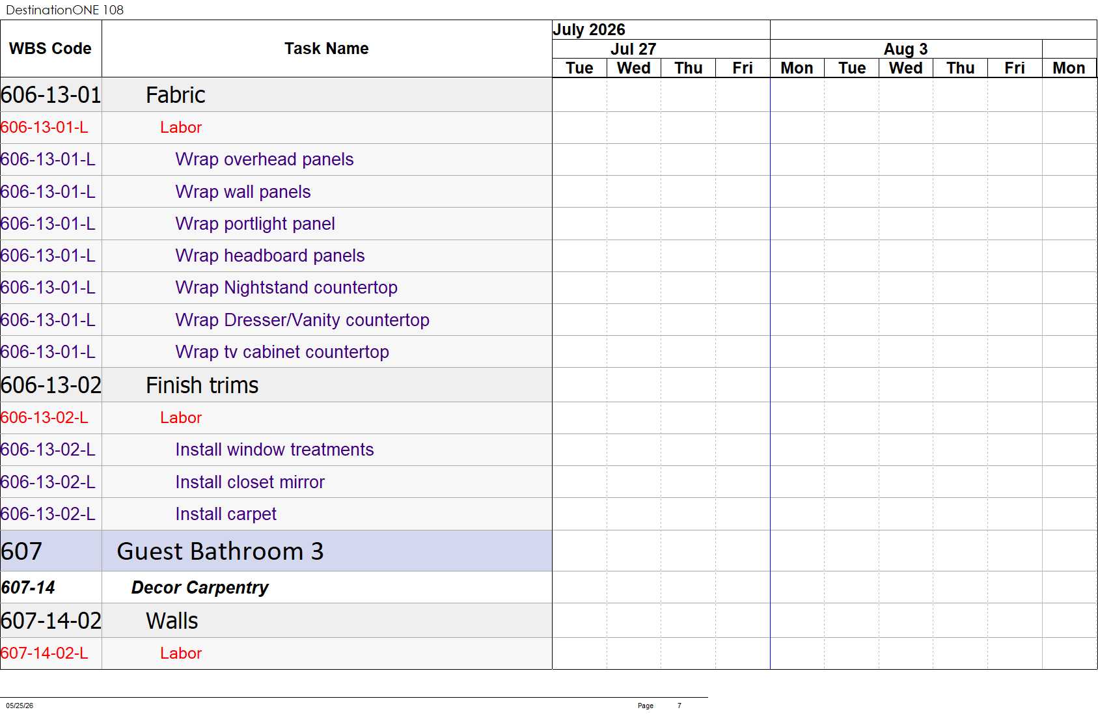
Task: Click WBS code 607
Action: pyautogui.click(x=21, y=552)
